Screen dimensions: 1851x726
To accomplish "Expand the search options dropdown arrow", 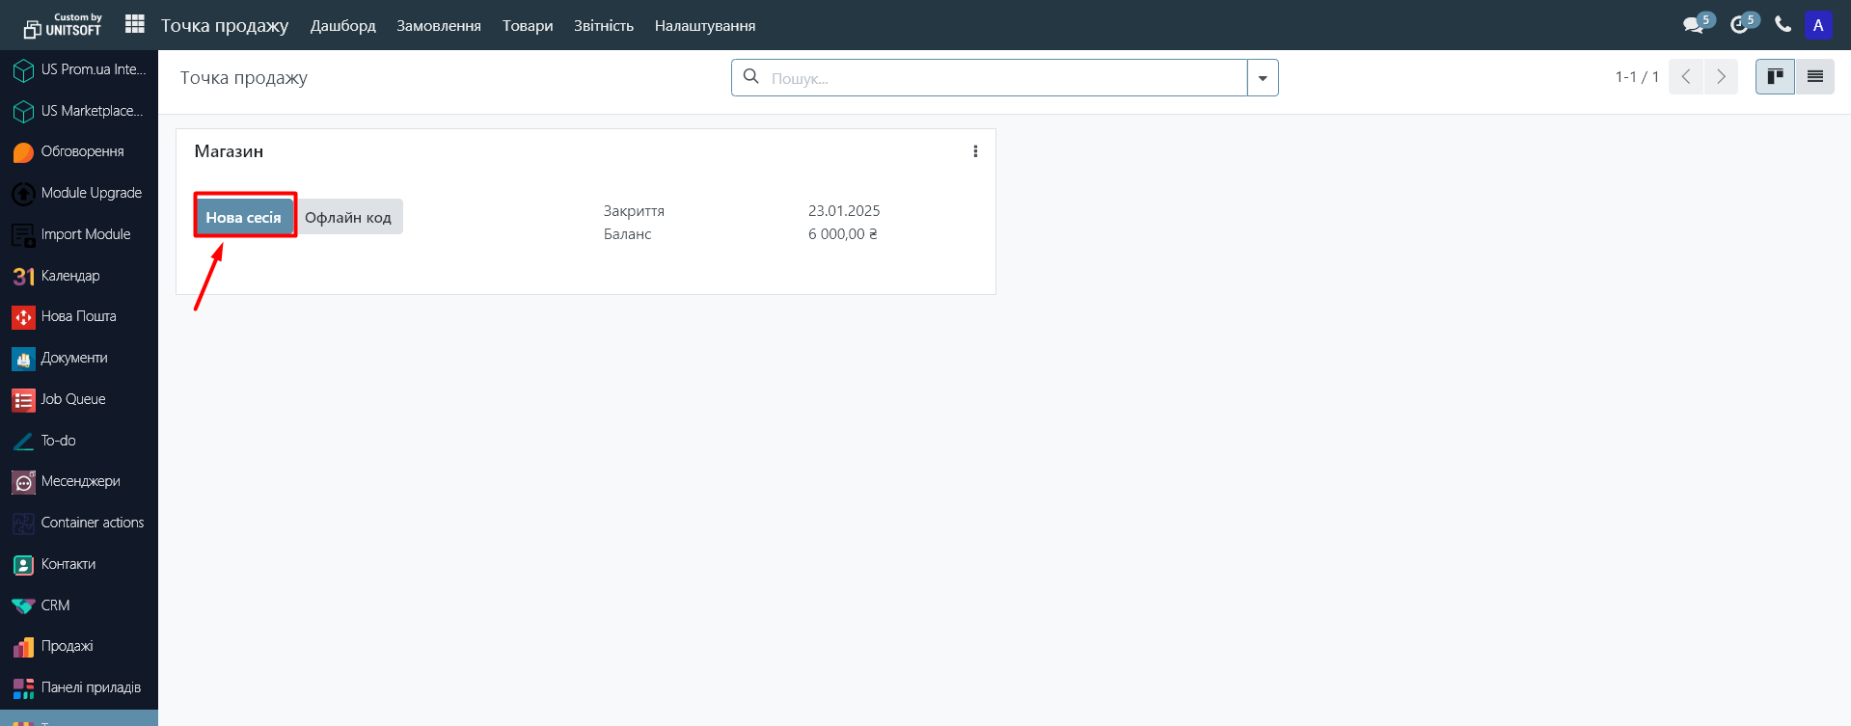I will [x=1263, y=78].
